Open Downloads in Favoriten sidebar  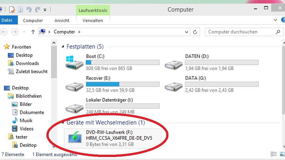coord(27,63)
